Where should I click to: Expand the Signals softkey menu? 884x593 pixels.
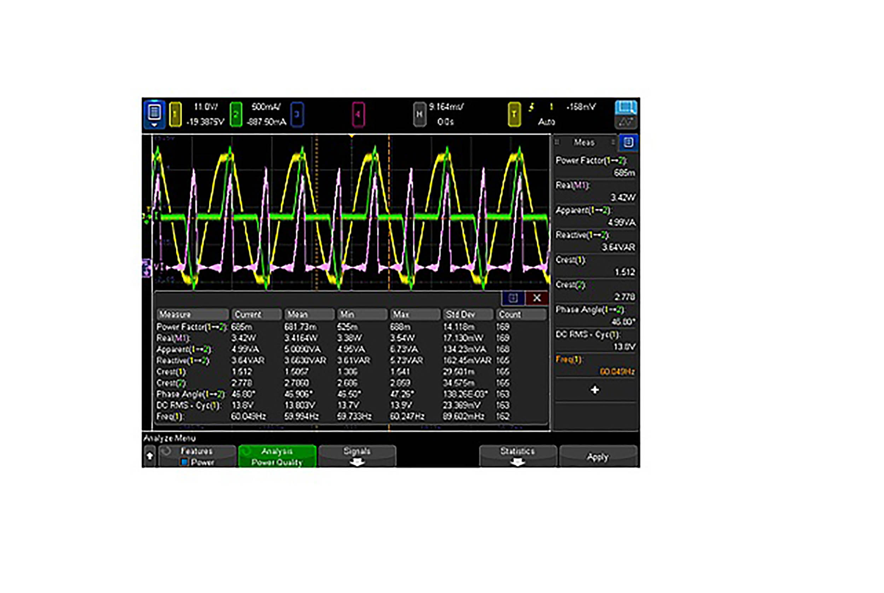point(357,456)
